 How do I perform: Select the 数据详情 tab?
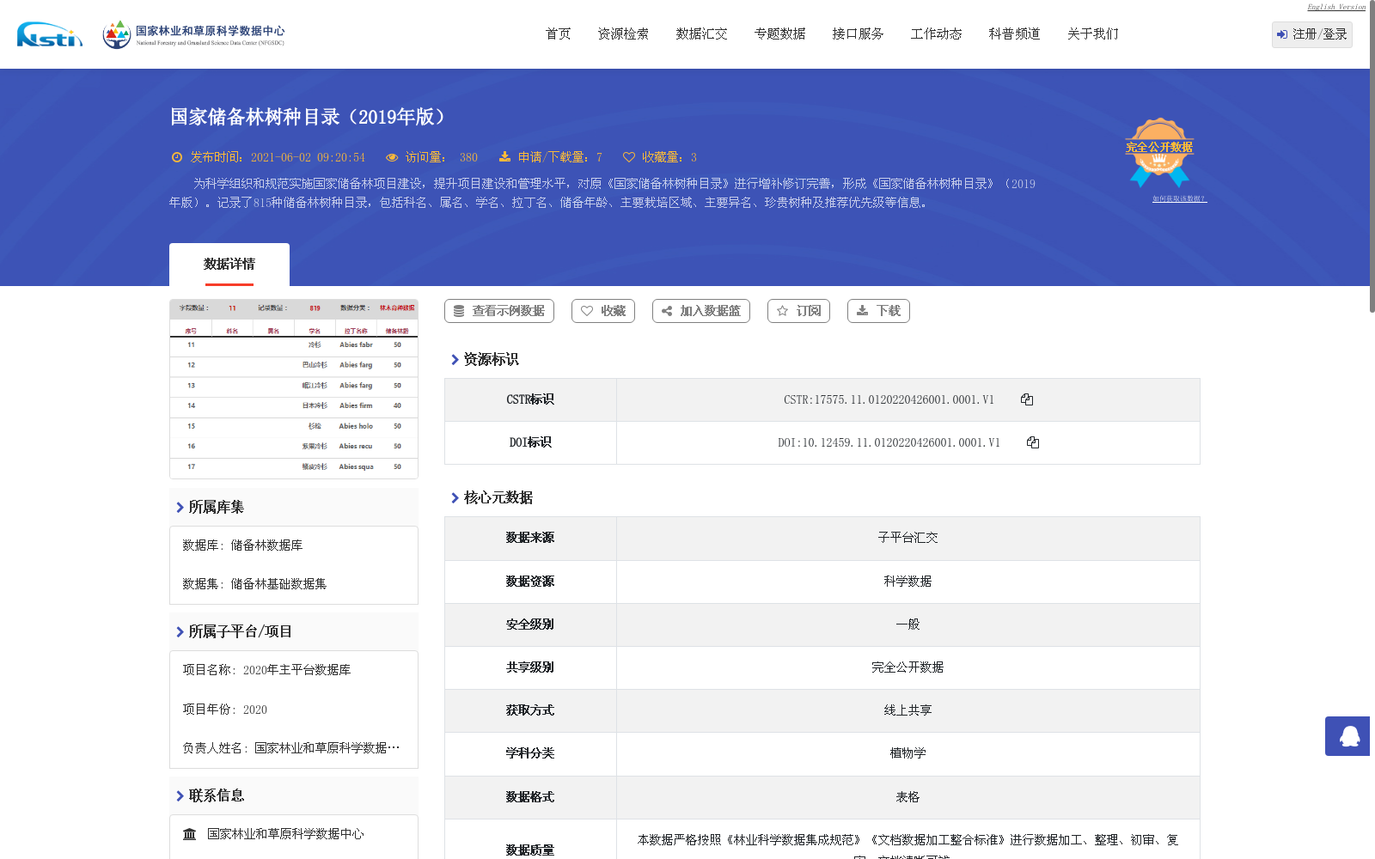click(x=229, y=265)
